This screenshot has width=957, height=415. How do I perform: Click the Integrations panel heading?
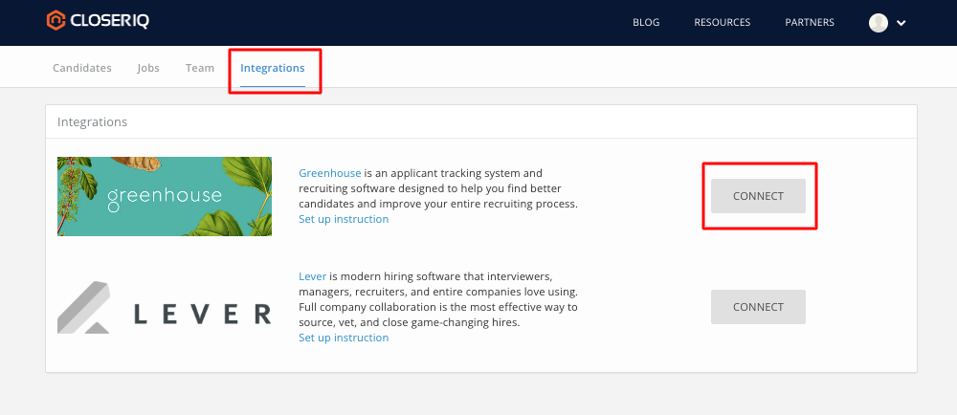[x=92, y=122]
